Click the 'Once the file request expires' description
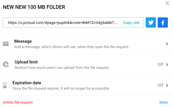The height and width of the screenshot is (107, 173). point(61,88)
